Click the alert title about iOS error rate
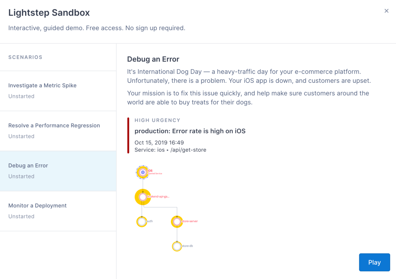This screenshot has height=279, width=396. 190,131
